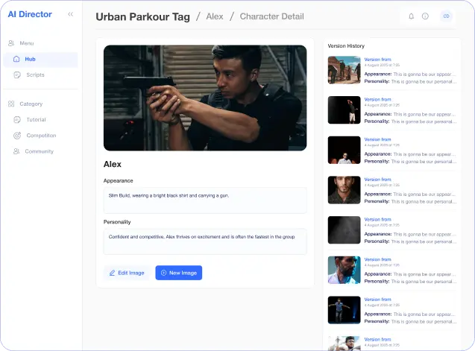
Task: Click the Menu people icon in the sidebar
Action: pos(11,43)
